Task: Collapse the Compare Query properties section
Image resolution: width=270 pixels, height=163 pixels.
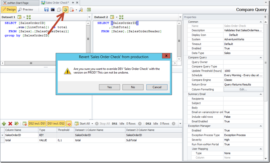Action: [261, 58]
